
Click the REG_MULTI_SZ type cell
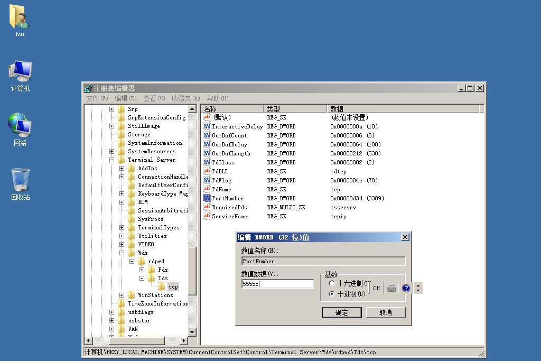point(286,207)
